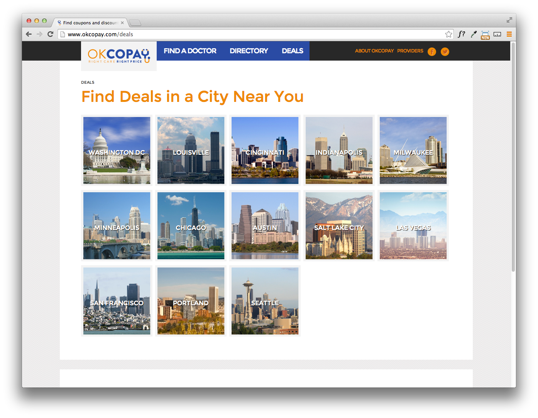Click the Facebook icon in header
This screenshot has height=418, width=538.
click(x=432, y=51)
